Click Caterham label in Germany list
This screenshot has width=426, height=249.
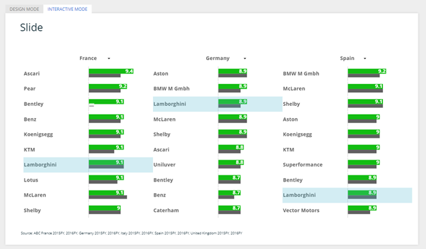(166, 210)
